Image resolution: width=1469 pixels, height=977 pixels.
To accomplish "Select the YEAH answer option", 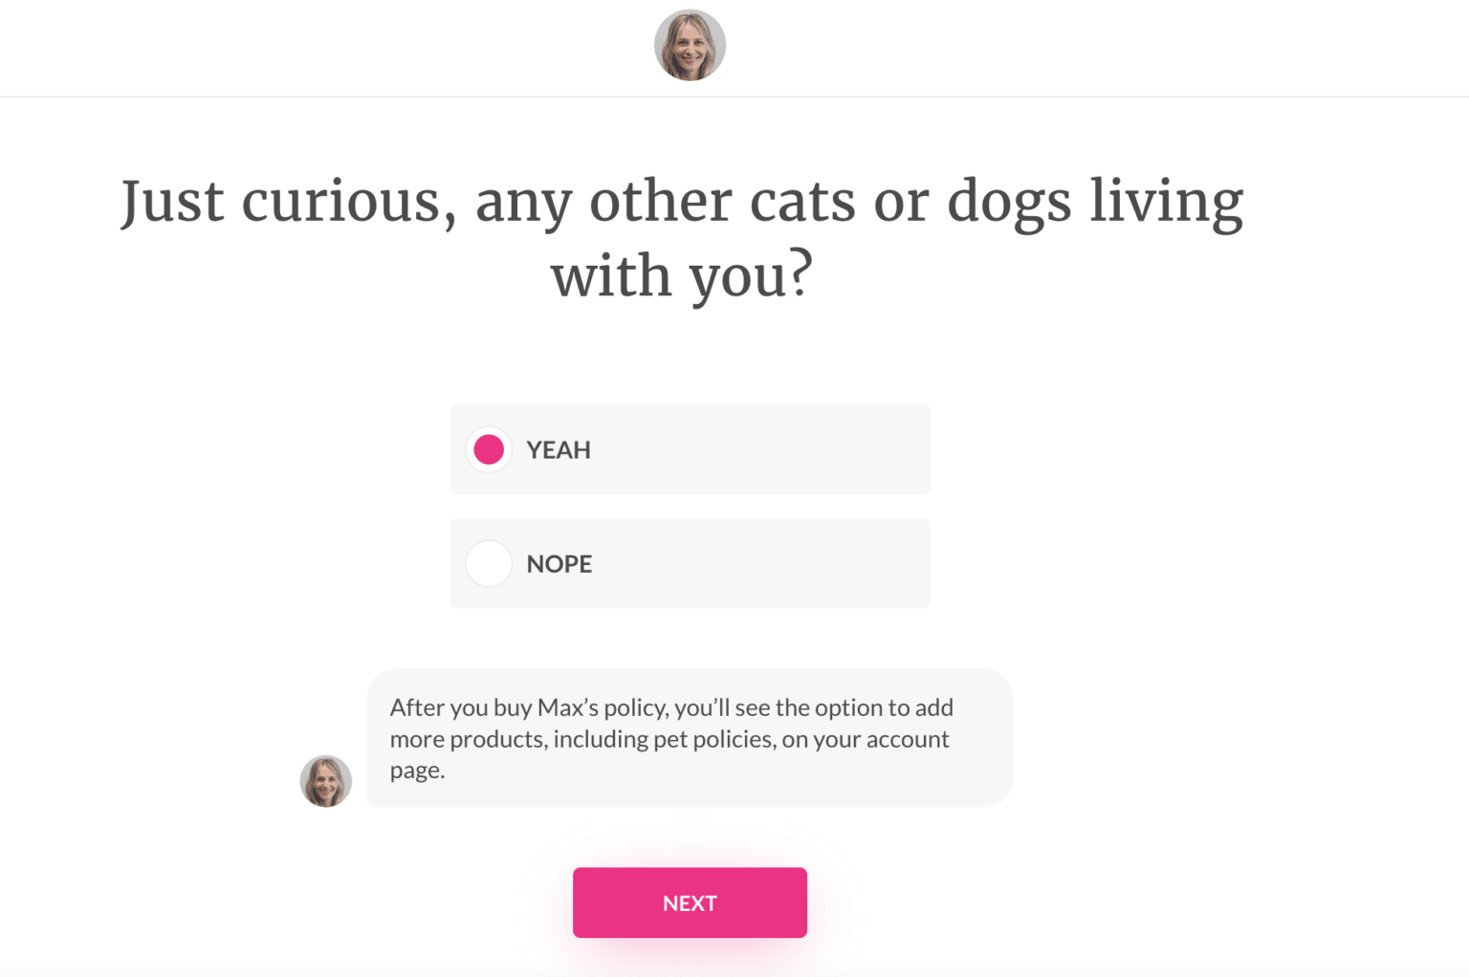I will click(x=689, y=448).
